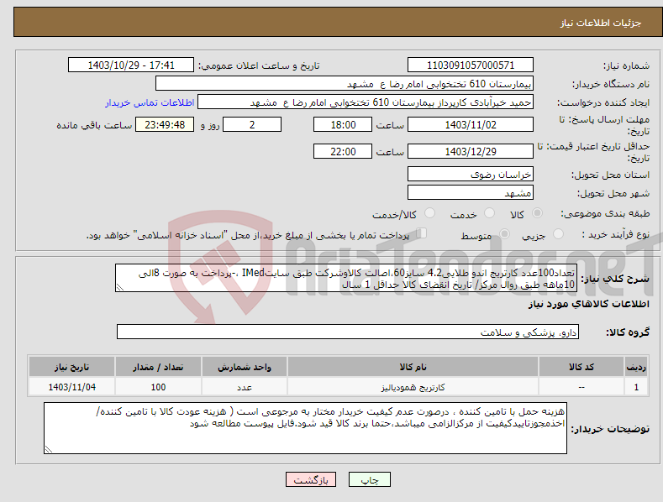Click the need date cell 1403/11/04
The image size is (663, 502).
point(72,387)
